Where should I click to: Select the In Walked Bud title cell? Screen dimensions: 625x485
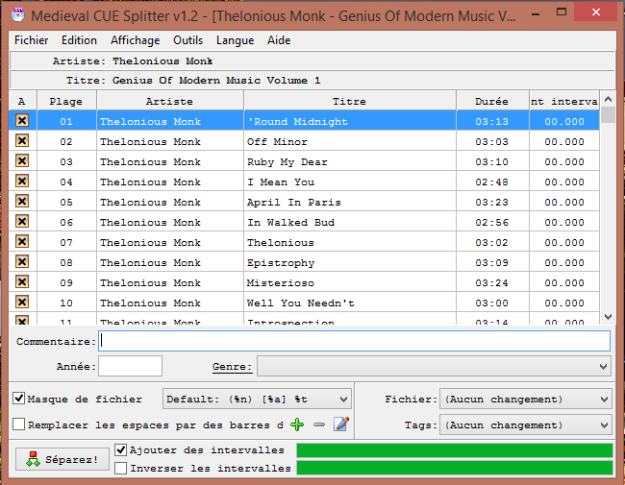(x=350, y=222)
